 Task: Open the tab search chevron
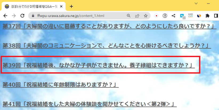click(x=196, y=3)
